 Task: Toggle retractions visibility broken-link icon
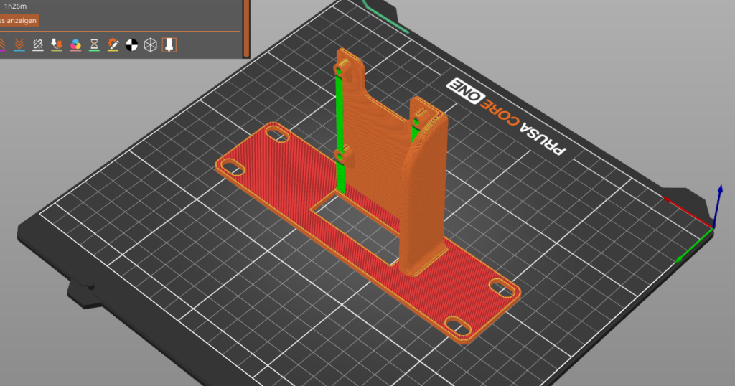pyautogui.click(x=38, y=45)
